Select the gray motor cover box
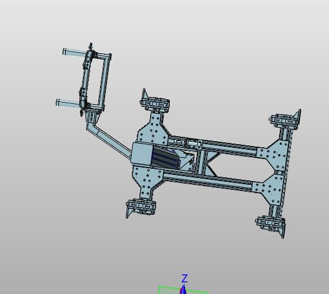Image resolution: width=329 pixels, height=294 pixels. click(x=142, y=153)
